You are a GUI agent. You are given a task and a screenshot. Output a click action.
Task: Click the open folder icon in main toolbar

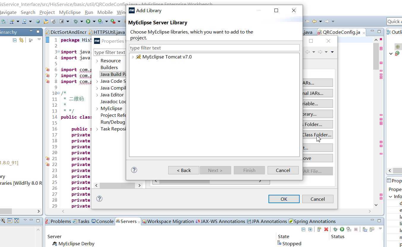[46, 21]
